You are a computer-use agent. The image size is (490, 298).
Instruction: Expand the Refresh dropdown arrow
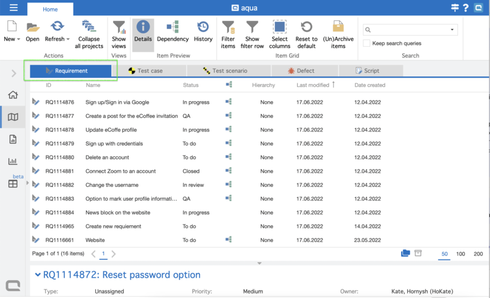[x=68, y=39]
